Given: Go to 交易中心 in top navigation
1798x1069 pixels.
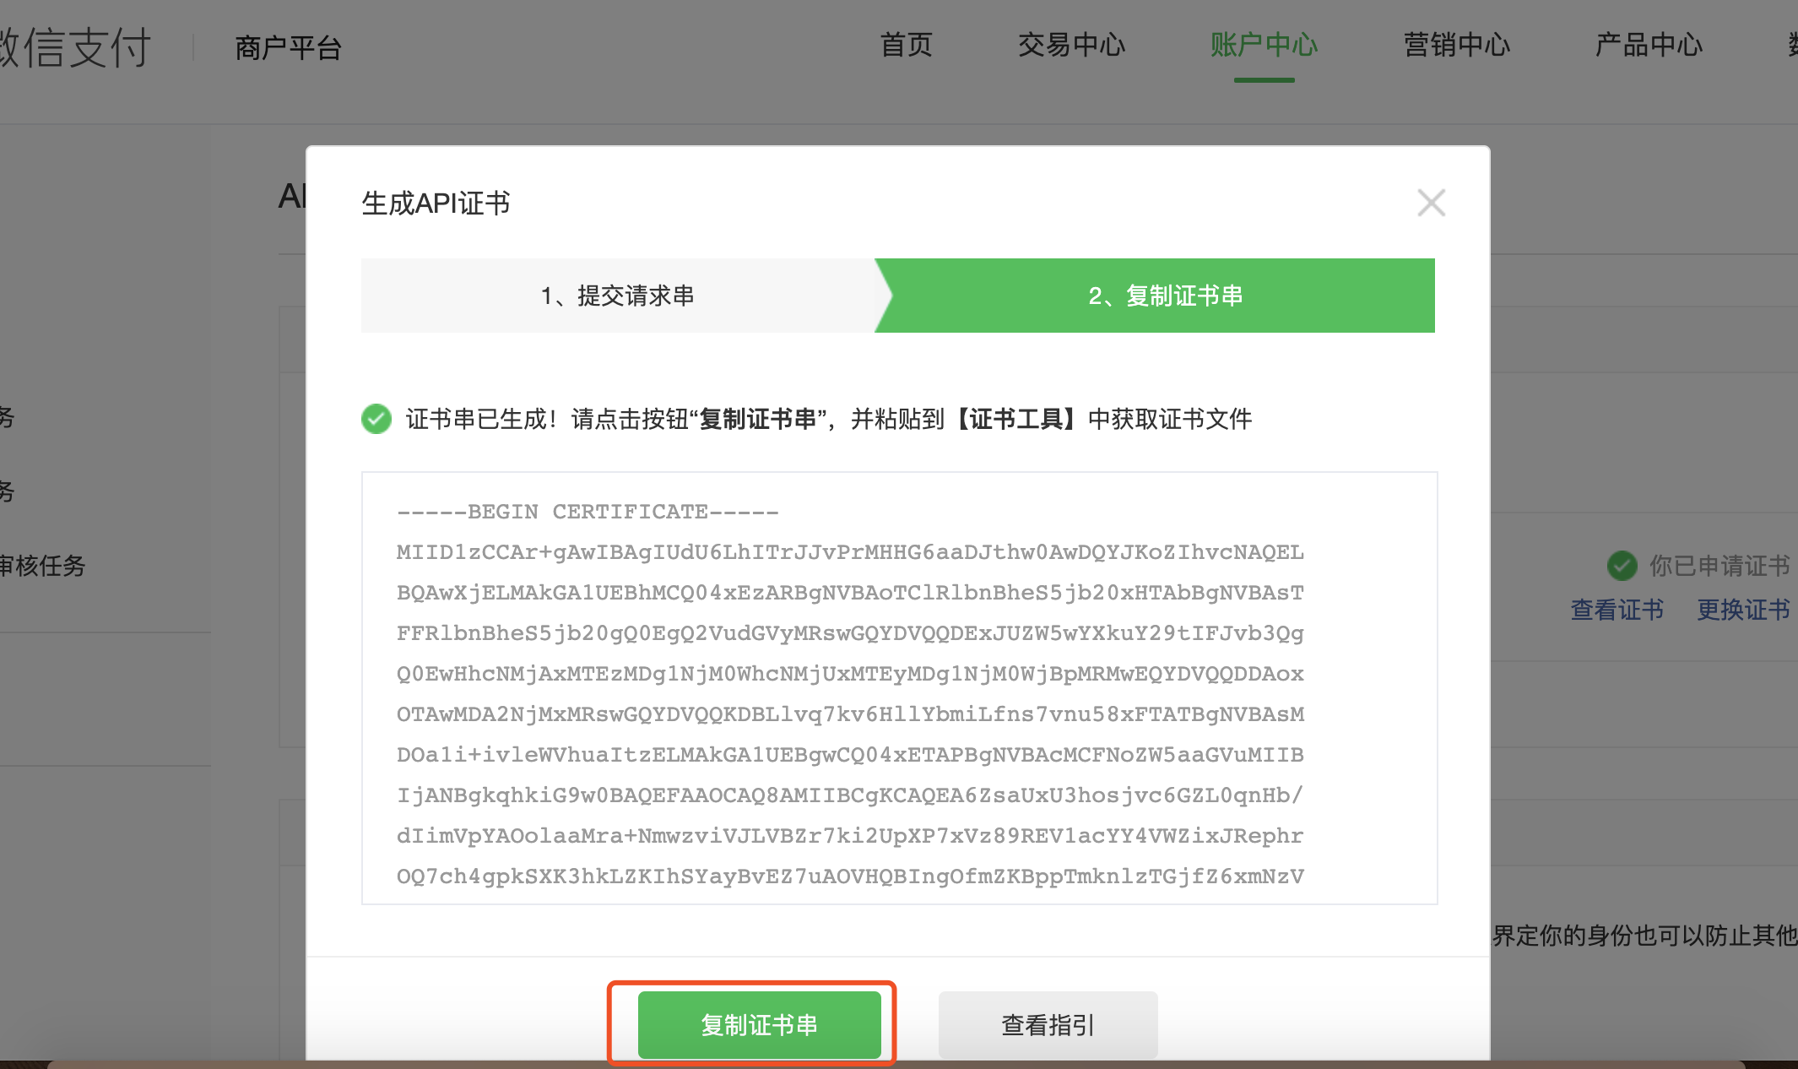Looking at the screenshot, I should tap(1071, 45).
